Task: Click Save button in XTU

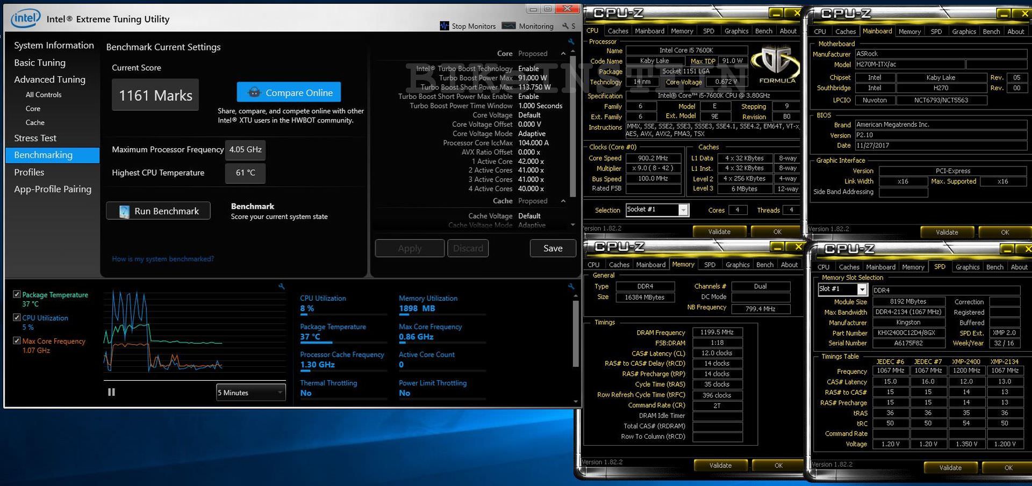Action: [553, 248]
